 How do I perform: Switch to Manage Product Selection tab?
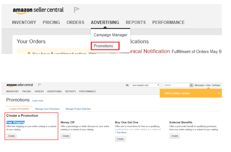click(78, 109)
